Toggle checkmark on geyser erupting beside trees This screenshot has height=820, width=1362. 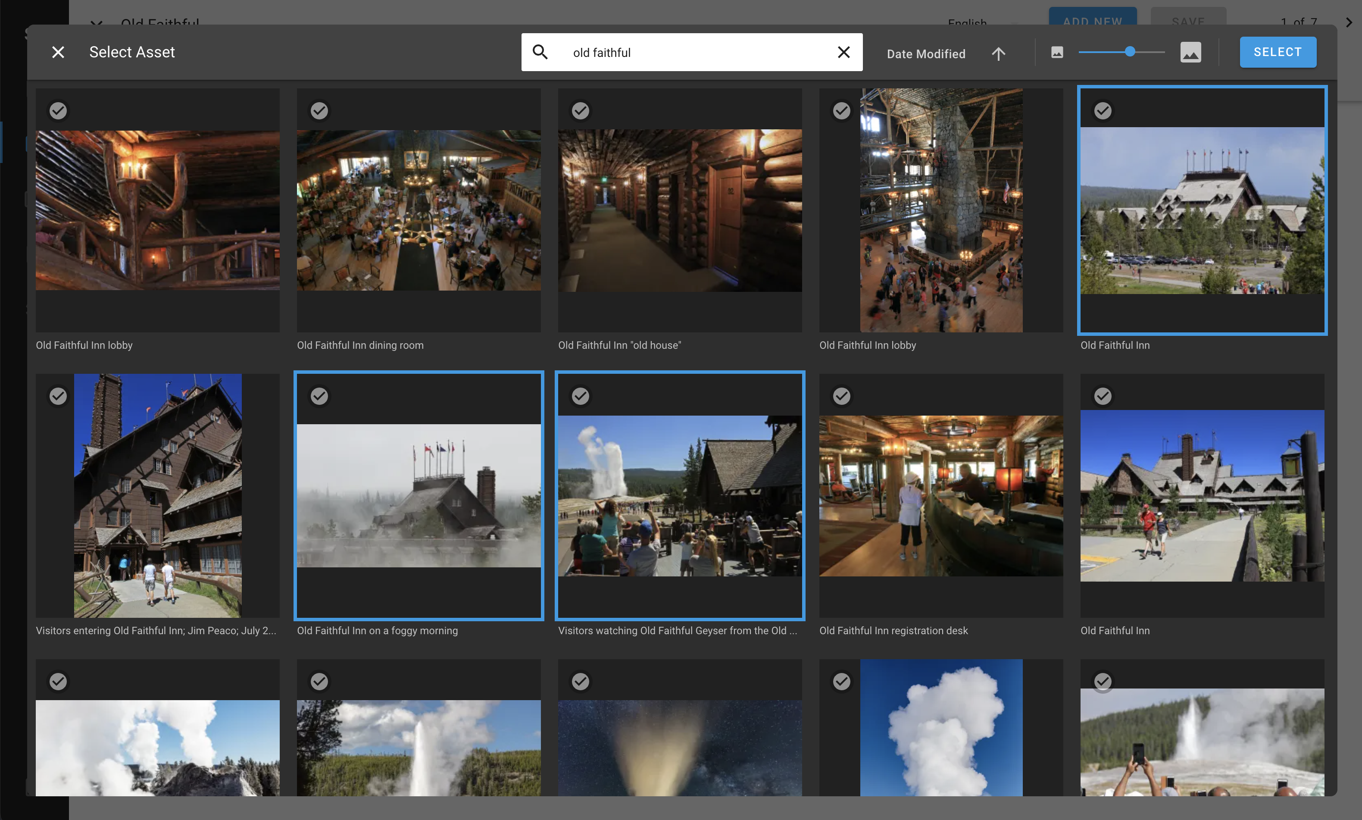click(x=319, y=681)
